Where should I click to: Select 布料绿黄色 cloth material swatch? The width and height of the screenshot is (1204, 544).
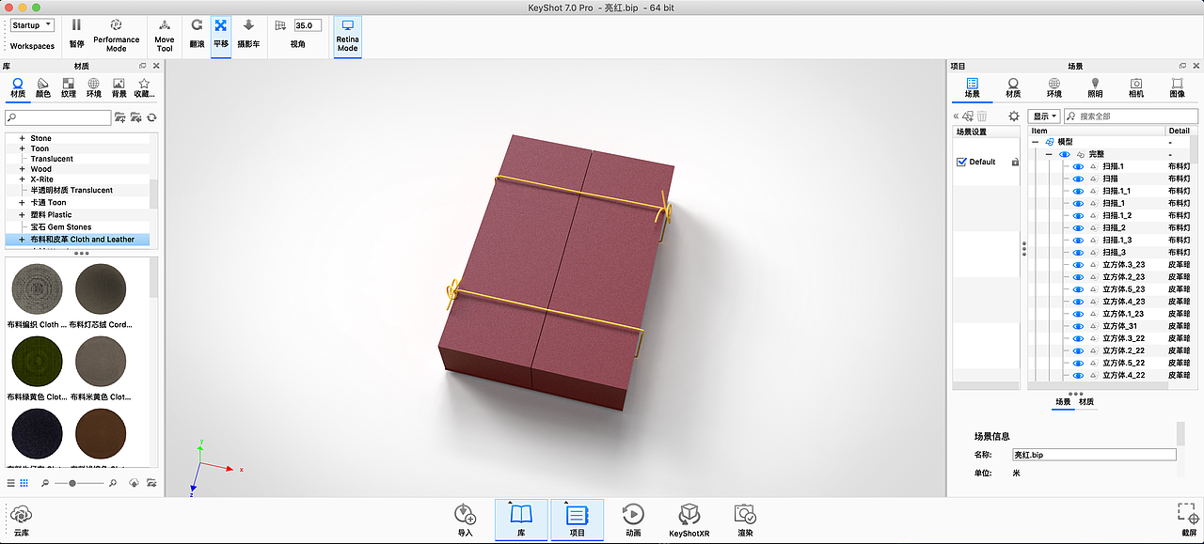coord(37,362)
